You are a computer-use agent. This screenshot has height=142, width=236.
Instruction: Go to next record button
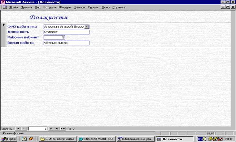51,129
